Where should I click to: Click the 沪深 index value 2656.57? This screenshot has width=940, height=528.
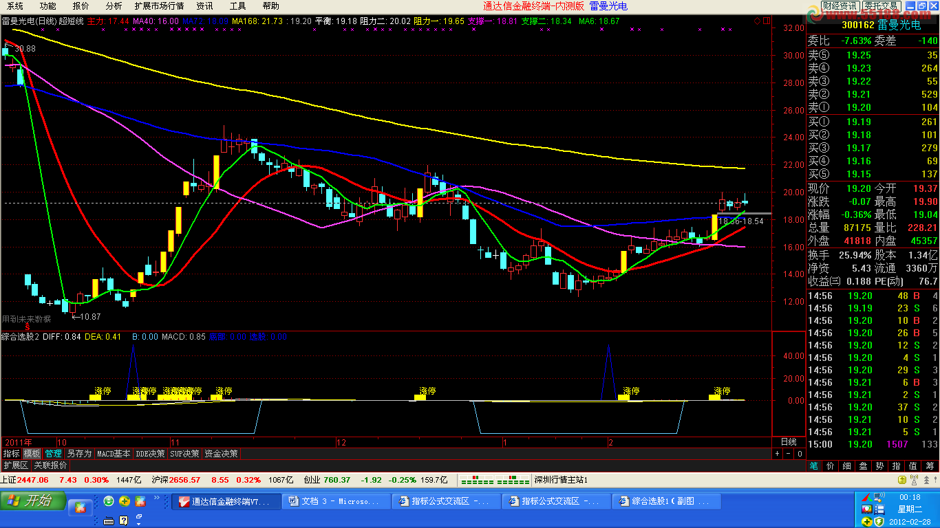coord(184,480)
